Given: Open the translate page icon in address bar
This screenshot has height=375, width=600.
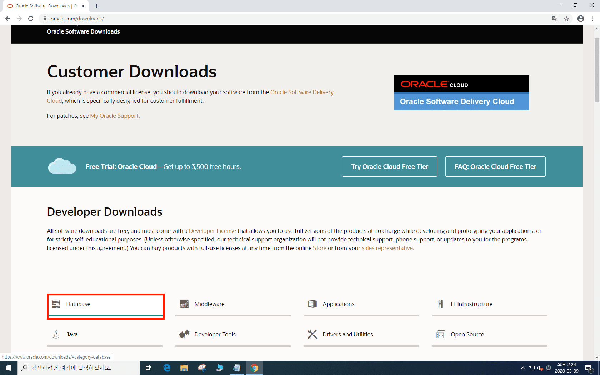Looking at the screenshot, I should 555,19.
